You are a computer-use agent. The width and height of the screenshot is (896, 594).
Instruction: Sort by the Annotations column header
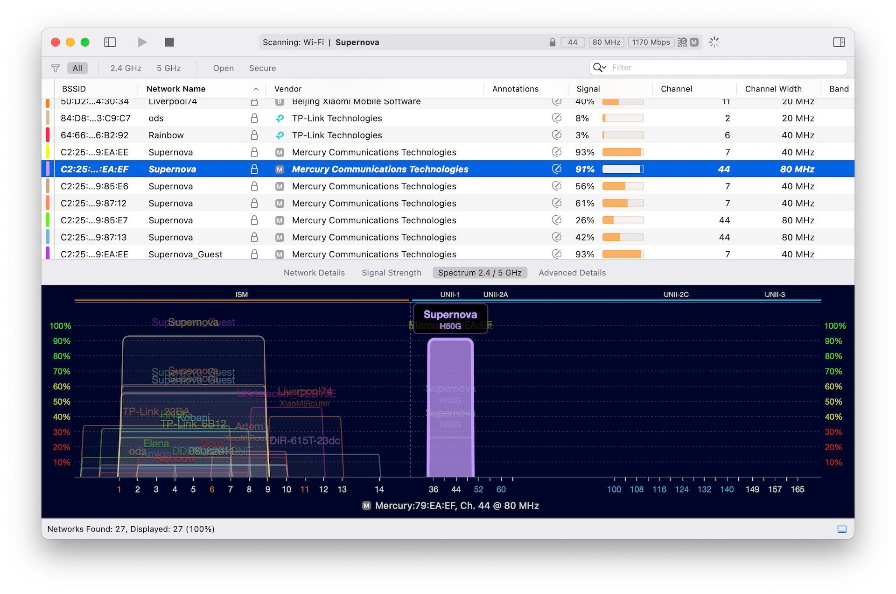tap(515, 89)
